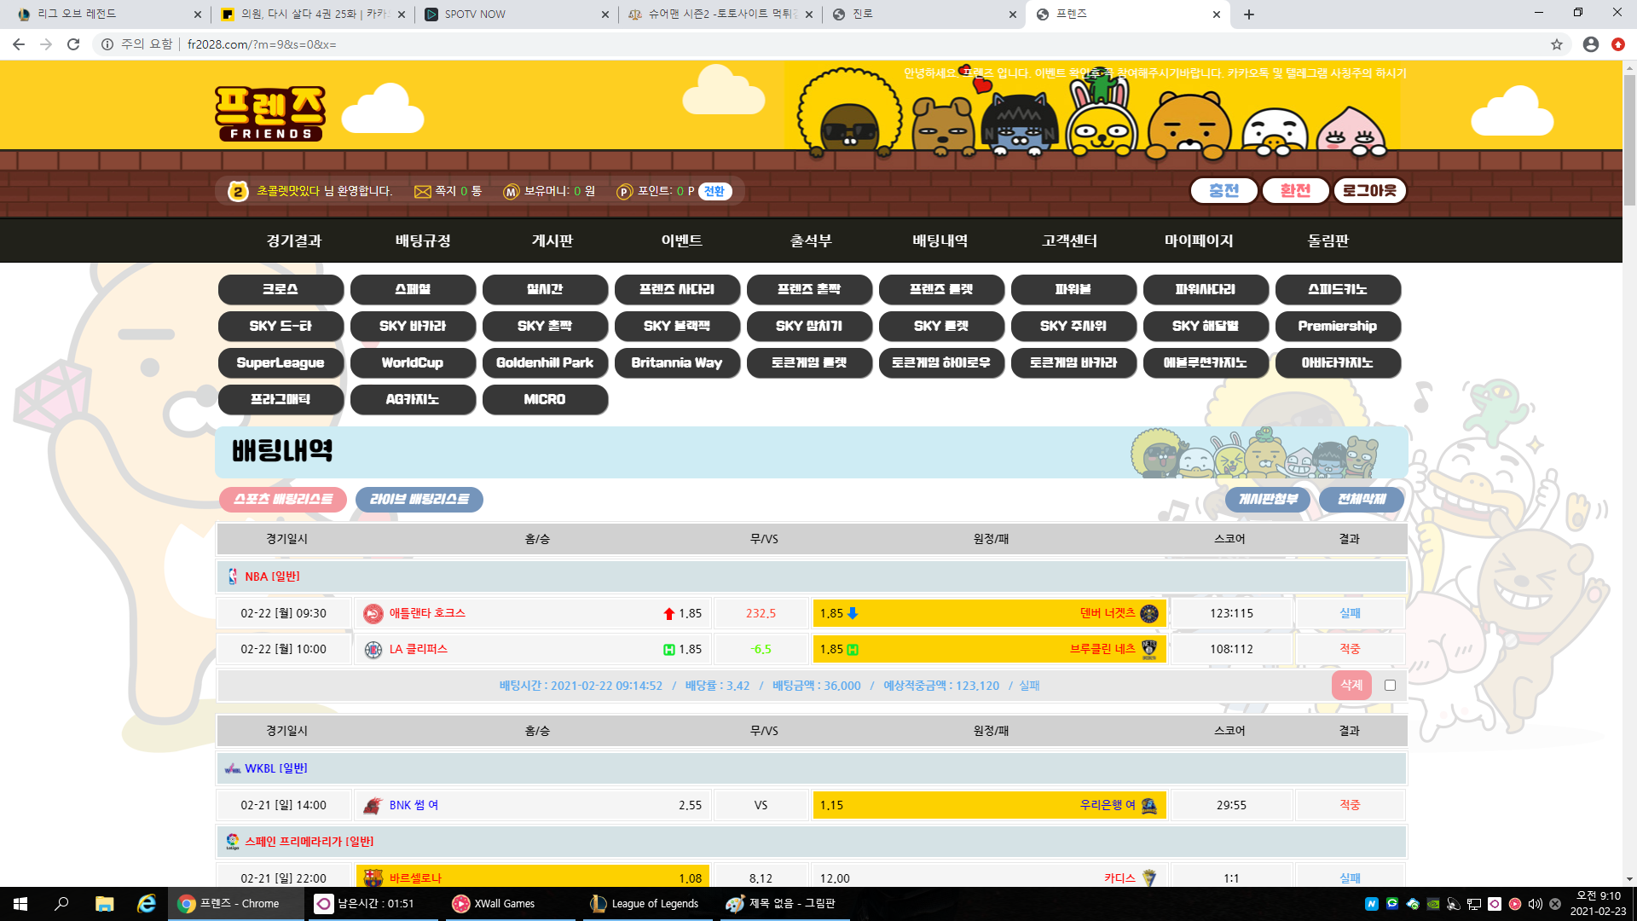This screenshot has width=1637, height=921.
Task: Open the 고객센터 navigation menu item
Action: [x=1069, y=241]
